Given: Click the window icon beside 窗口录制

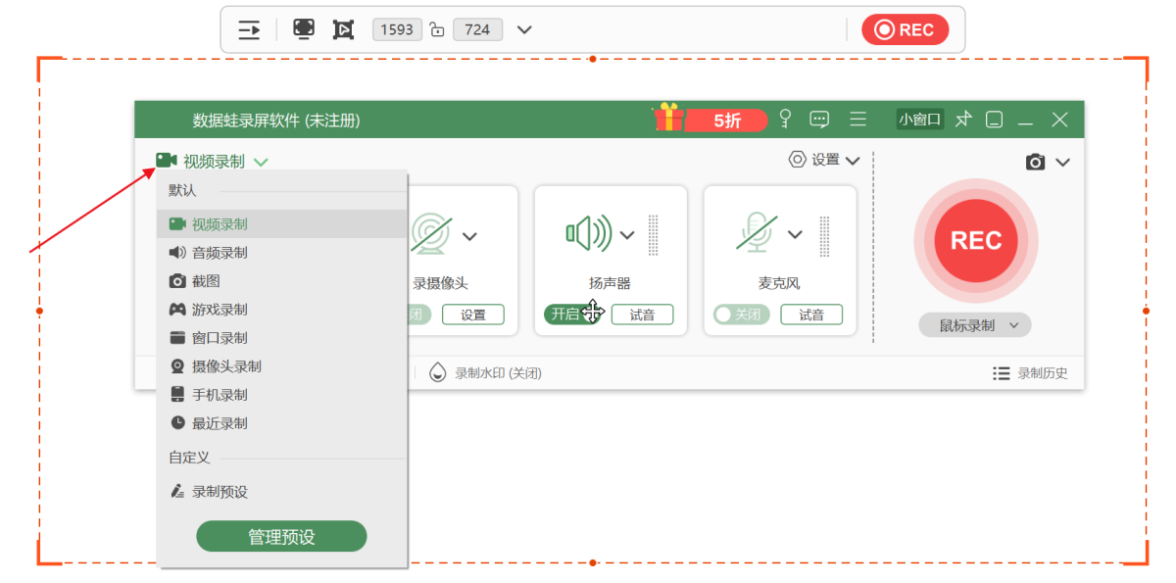Looking at the screenshot, I should tap(177, 338).
